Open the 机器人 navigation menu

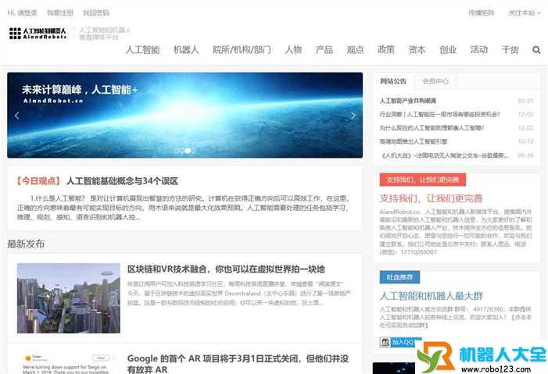[x=186, y=50]
